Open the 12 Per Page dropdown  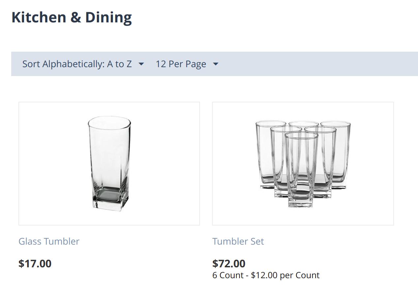(187, 64)
